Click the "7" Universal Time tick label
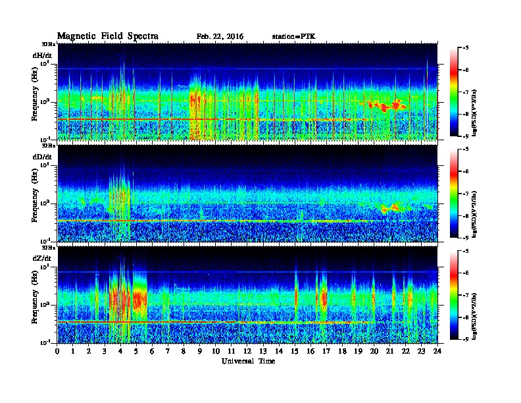This screenshot has height=403, width=521. point(168,351)
